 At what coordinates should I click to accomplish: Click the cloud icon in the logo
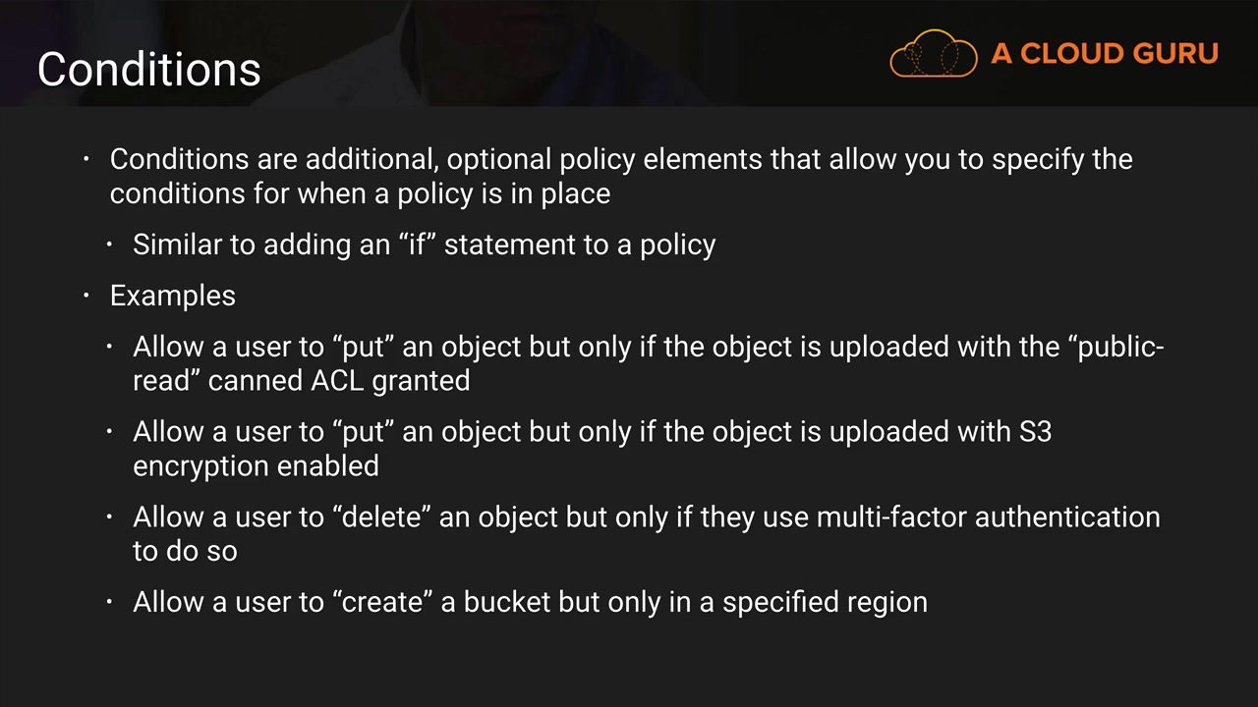[933, 54]
